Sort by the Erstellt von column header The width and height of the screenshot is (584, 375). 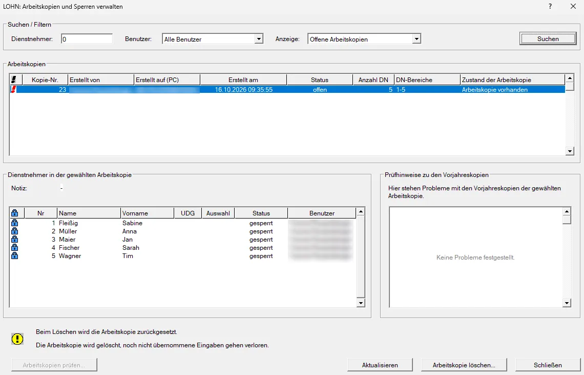[101, 80]
